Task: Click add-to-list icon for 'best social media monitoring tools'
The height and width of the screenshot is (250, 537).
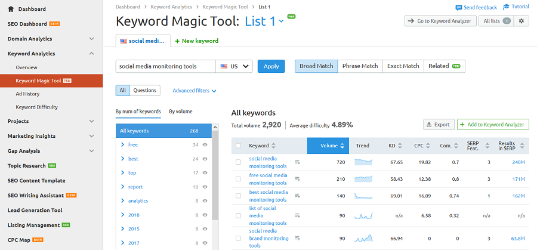Action: (x=298, y=196)
